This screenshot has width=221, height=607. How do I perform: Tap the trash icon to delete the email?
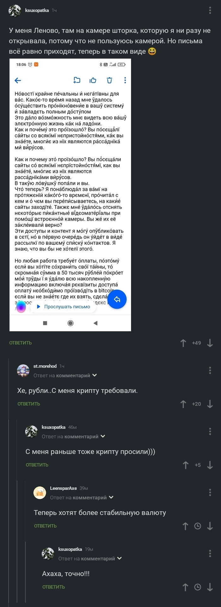(x=109, y=80)
